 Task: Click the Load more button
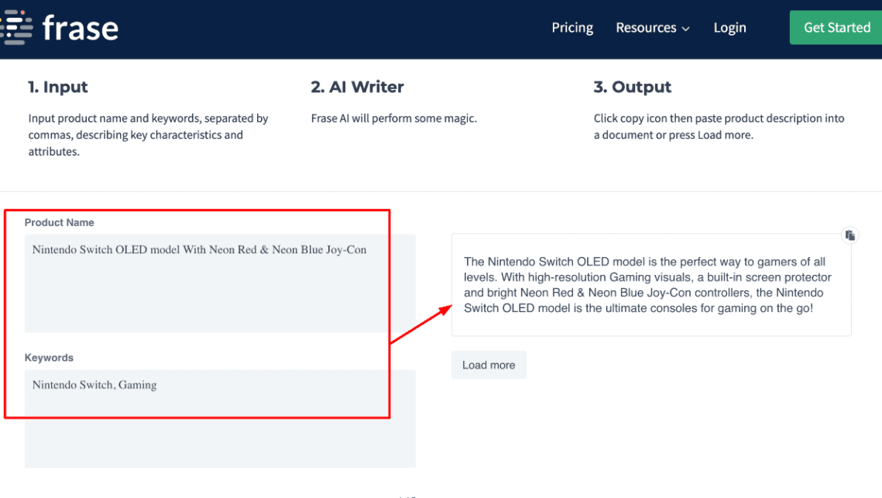click(489, 366)
